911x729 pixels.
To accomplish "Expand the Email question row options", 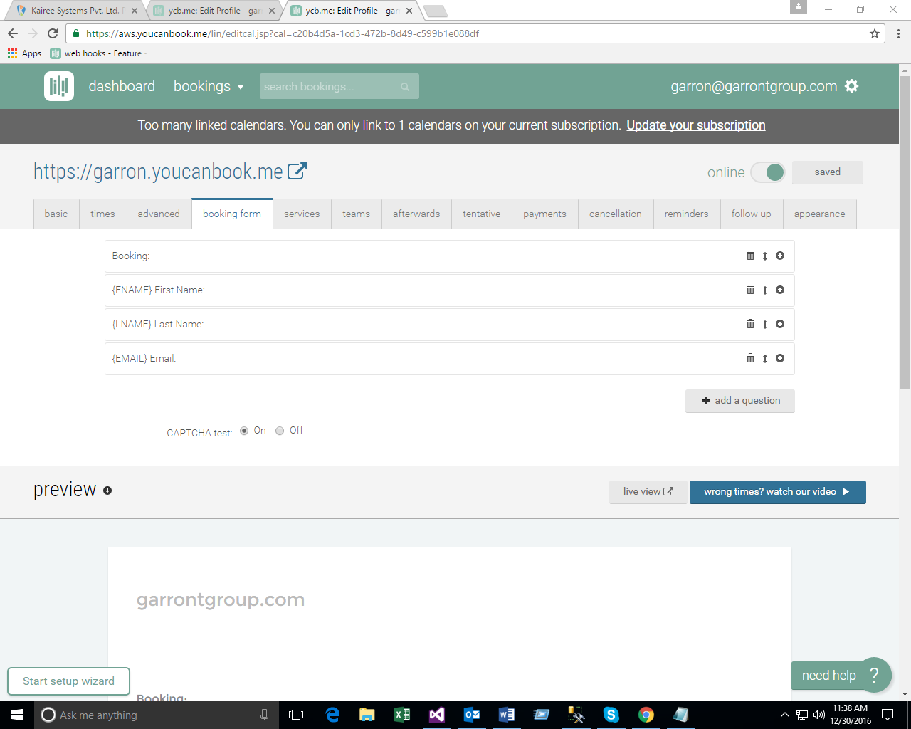I will coord(780,358).
